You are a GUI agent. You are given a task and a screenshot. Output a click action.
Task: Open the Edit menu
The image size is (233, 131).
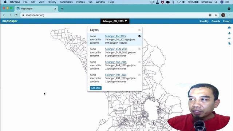pos(33,2)
